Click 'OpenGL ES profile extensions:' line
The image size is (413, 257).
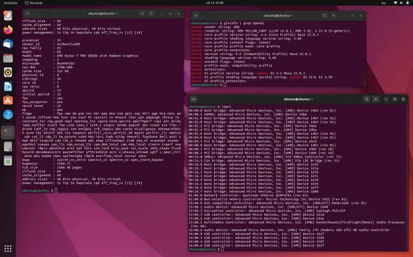pos(219,81)
